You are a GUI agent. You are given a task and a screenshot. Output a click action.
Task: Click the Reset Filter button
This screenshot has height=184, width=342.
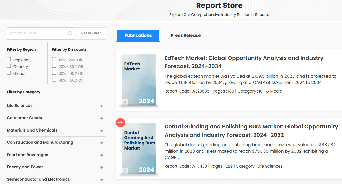click(91, 33)
